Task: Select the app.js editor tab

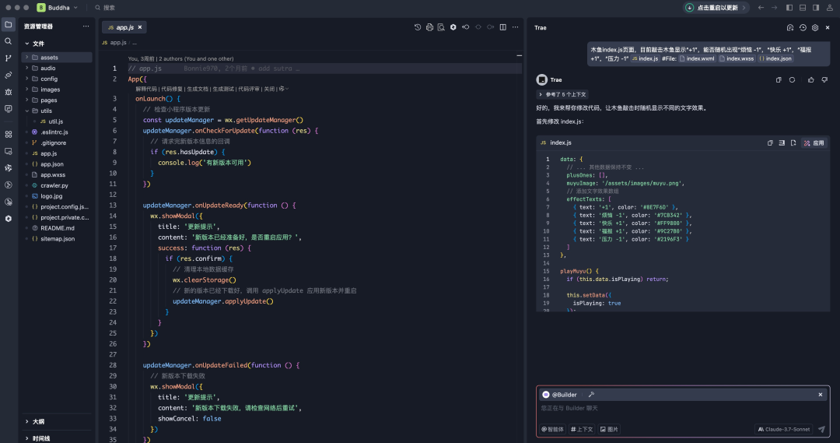Action: [124, 27]
